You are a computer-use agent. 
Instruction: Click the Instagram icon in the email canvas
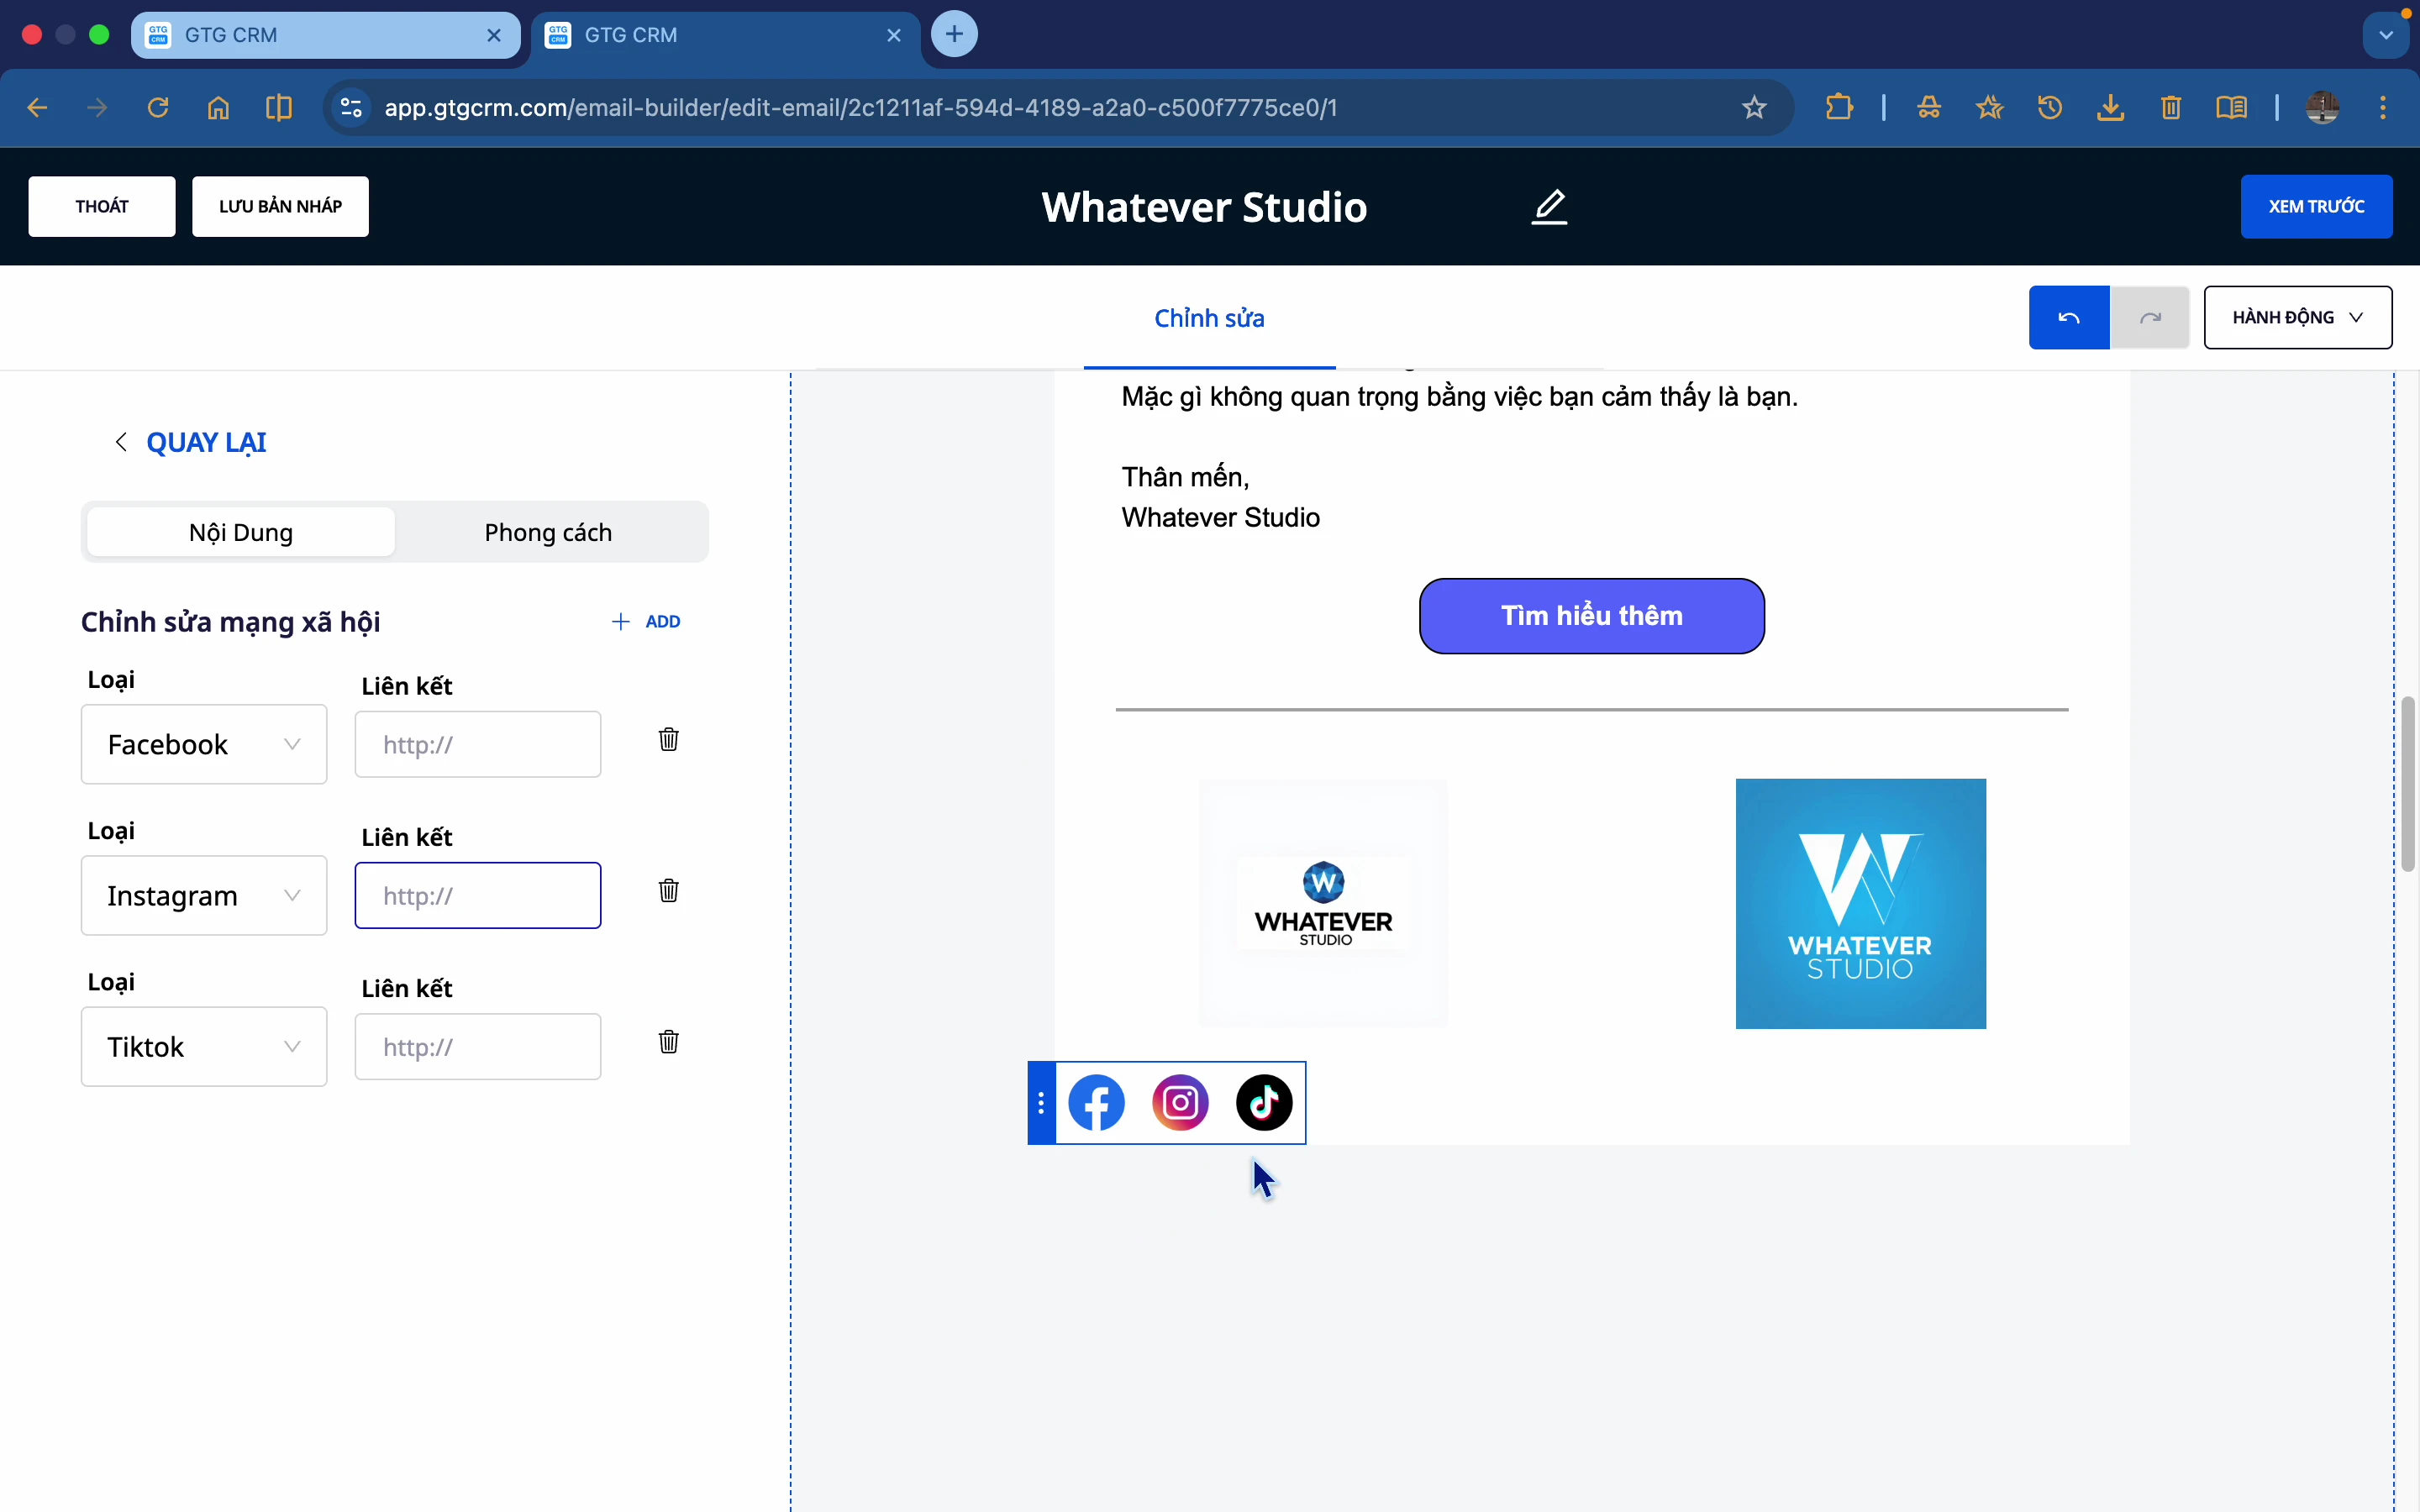(1180, 1103)
